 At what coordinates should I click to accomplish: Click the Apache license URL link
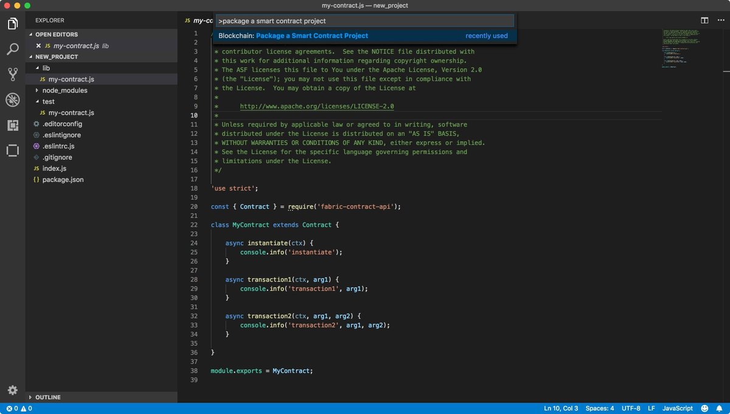coord(317,106)
